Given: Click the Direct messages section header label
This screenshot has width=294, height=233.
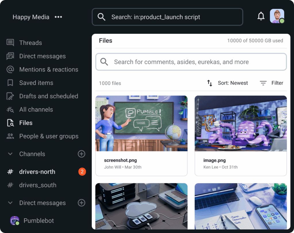Looking at the screenshot, I should point(42,203).
